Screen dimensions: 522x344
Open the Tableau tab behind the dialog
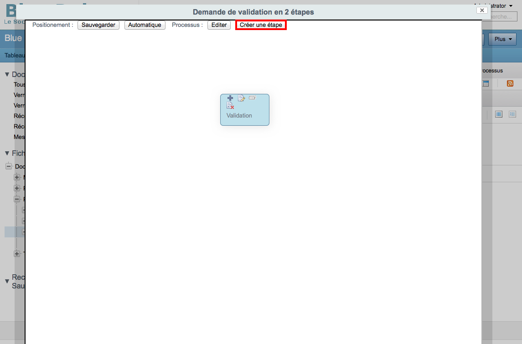[15, 56]
